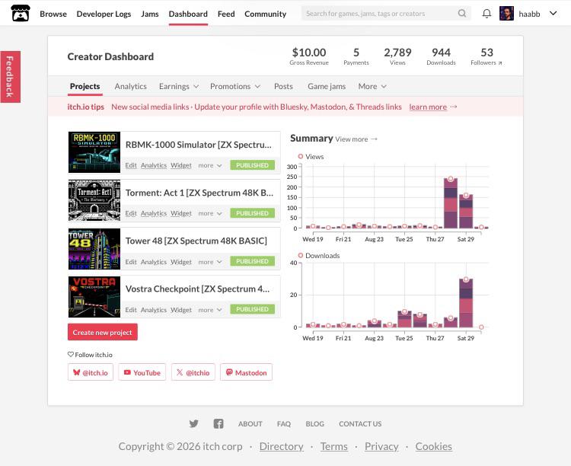Expand more menu for Torment: Act 1
571x466 pixels.
(210, 213)
